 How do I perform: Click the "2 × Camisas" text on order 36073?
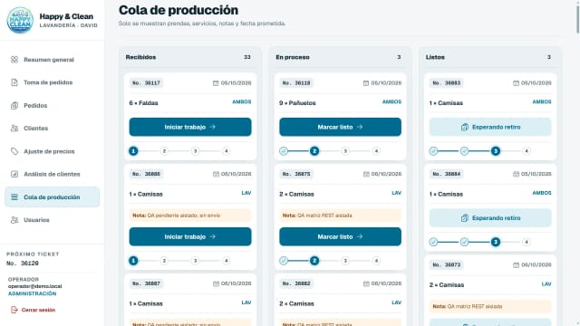pos(447,285)
